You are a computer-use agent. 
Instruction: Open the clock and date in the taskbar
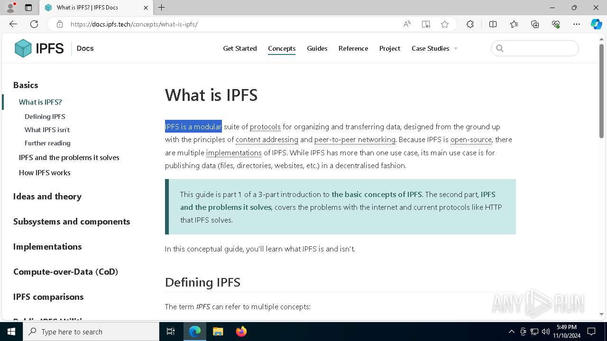567,332
